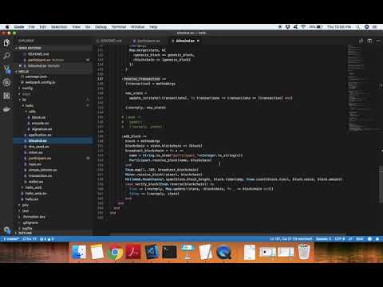Click the split editor icon
The image size is (383, 287).
pyautogui.click(x=369, y=41)
